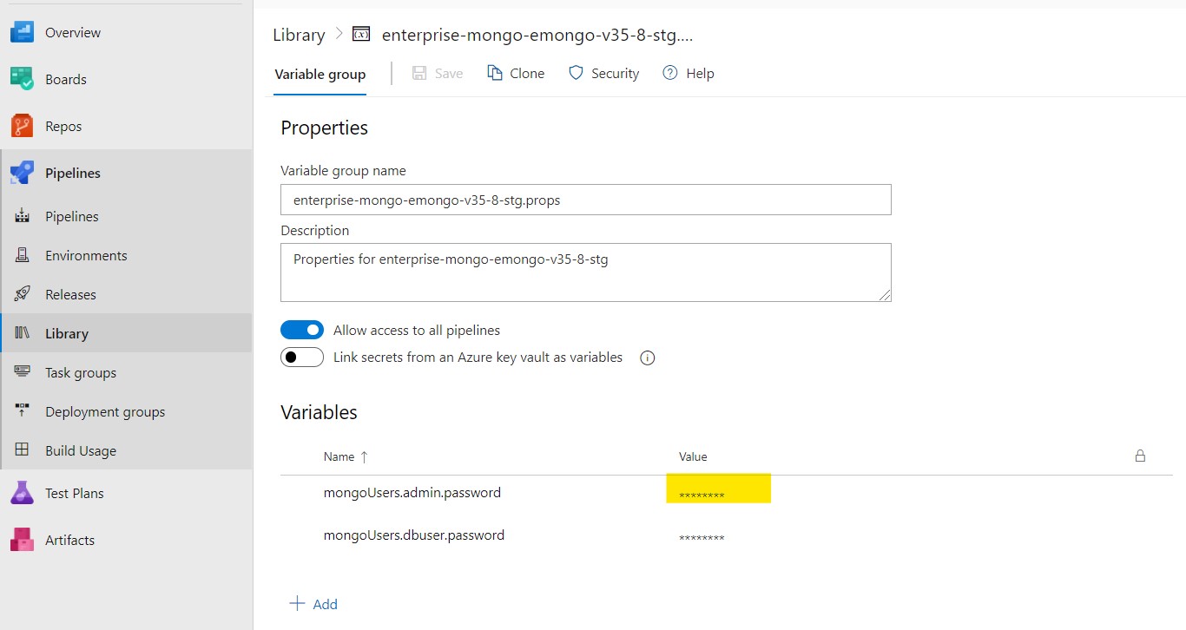Expand the Pipelines section in sidebar

73,173
